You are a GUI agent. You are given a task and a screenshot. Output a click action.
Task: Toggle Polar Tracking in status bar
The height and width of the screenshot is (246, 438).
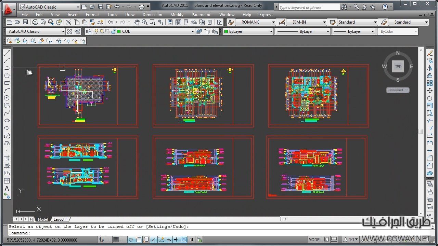pyautogui.click(x=131, y=240)
